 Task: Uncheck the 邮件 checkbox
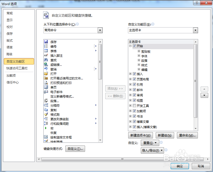click(134, 90)
